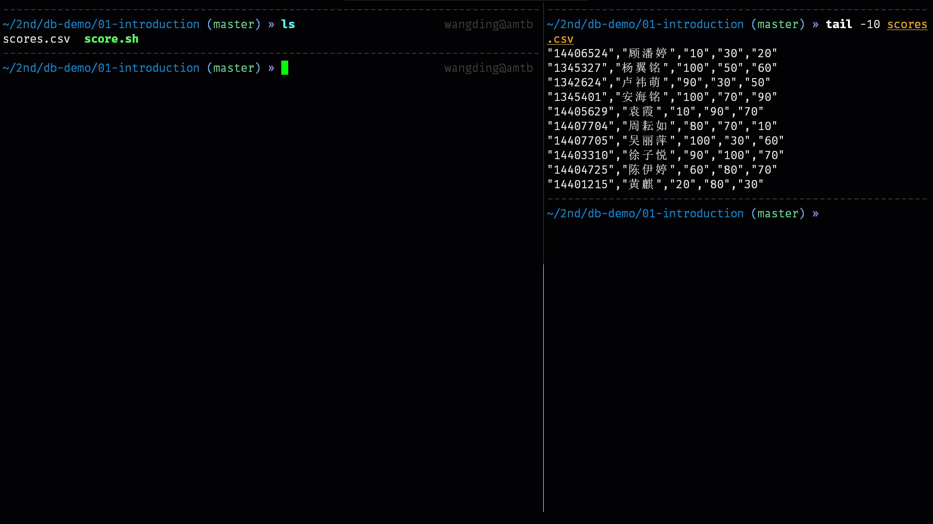Click the row starting with 14407704
Image resolution: width=933 pixels, height=524 pixels.
coord(662,126)
